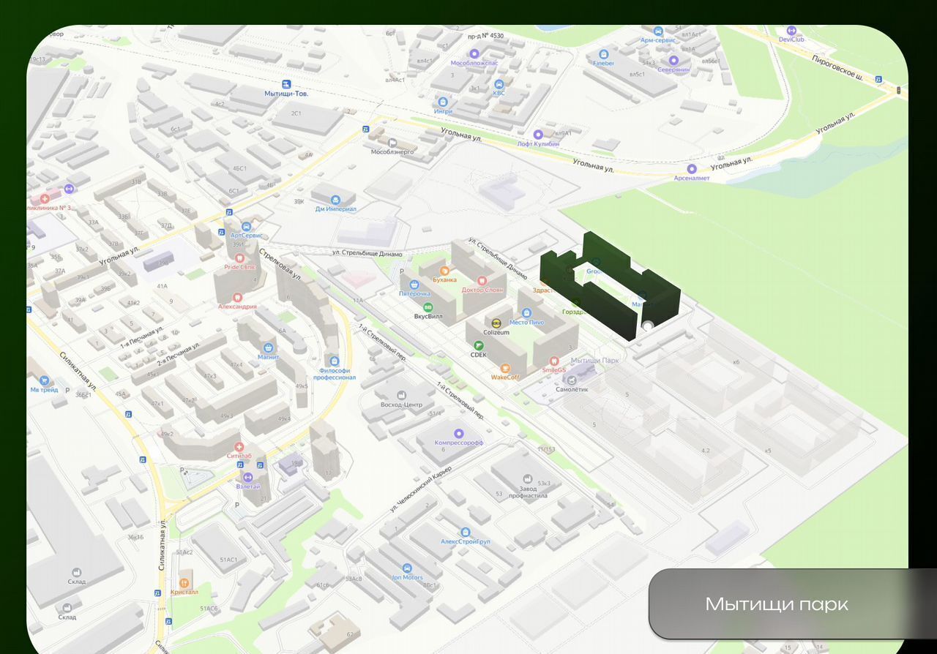Select the Магнит store icon

point(268,347)
